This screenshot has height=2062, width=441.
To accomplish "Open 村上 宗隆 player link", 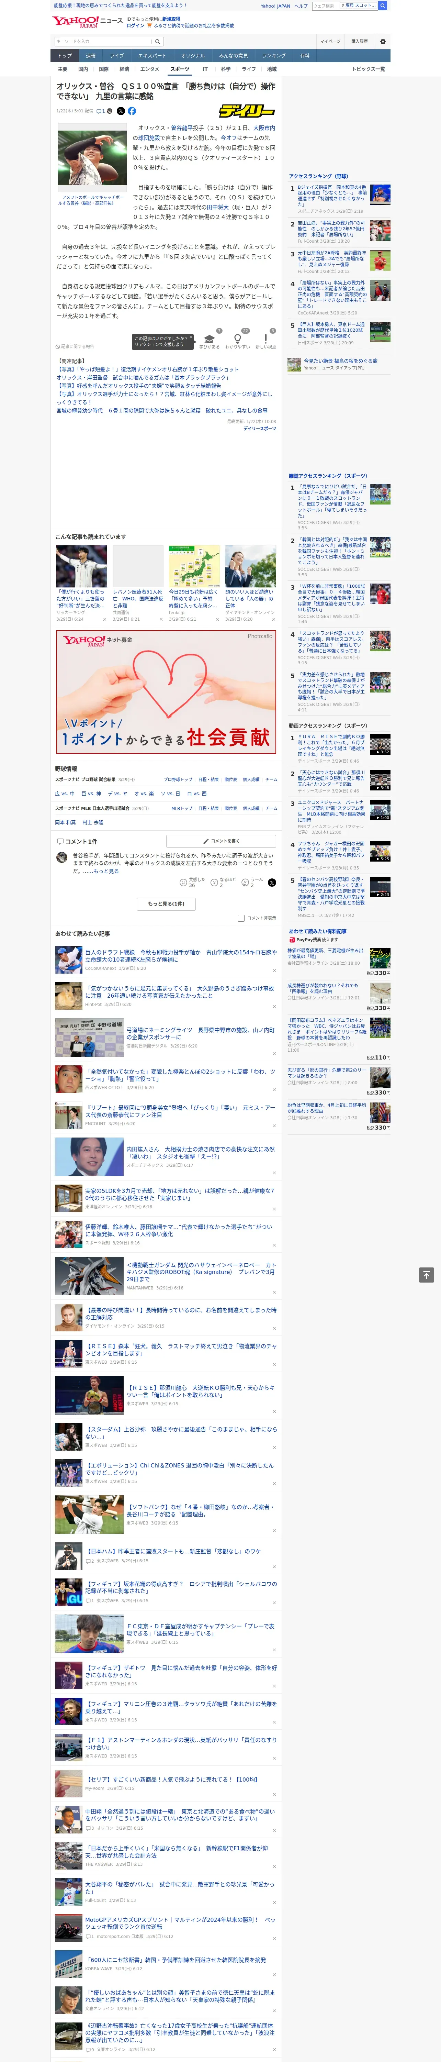I will [x=93, y=823].
